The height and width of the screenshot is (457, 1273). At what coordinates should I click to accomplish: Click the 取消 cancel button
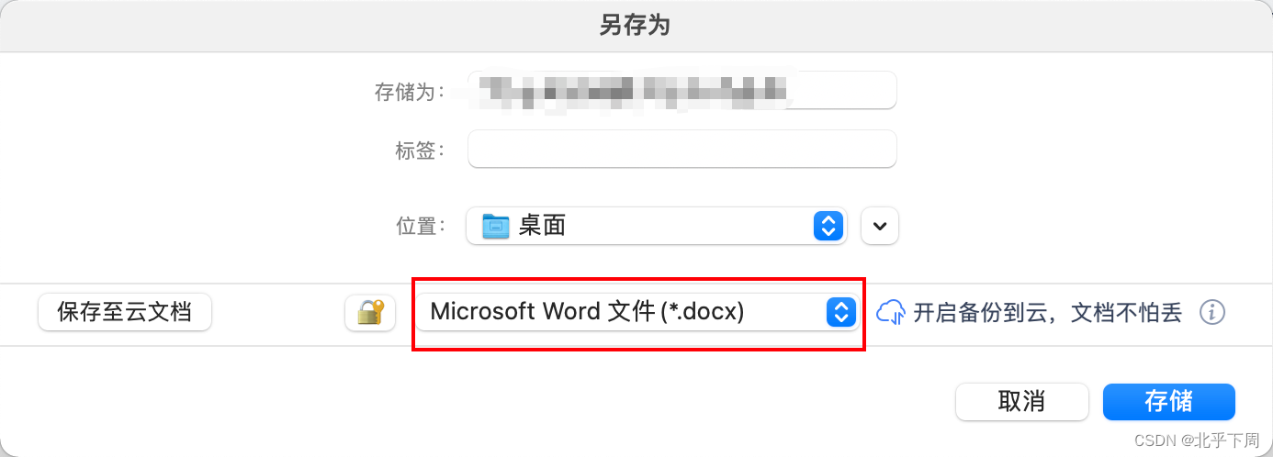click(x=1022, y=401)
